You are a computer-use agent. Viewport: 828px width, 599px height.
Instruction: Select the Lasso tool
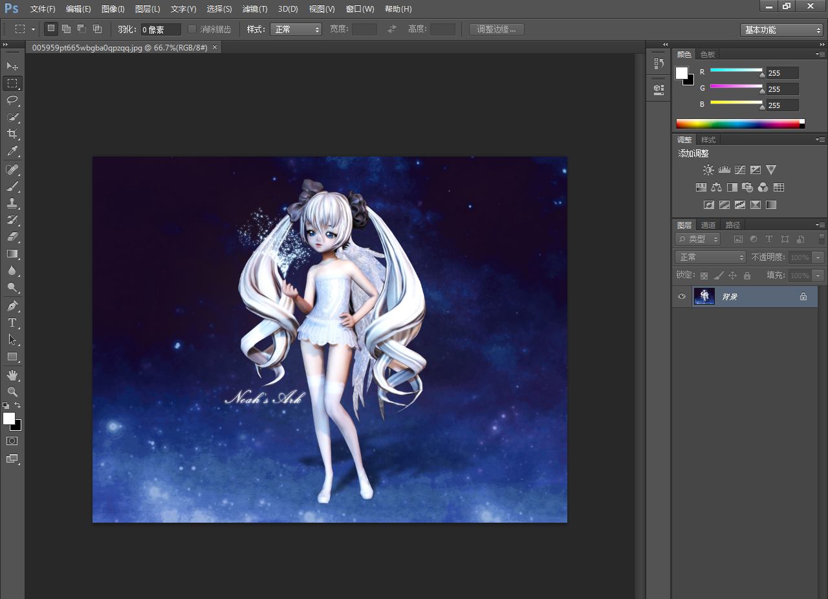12,100
